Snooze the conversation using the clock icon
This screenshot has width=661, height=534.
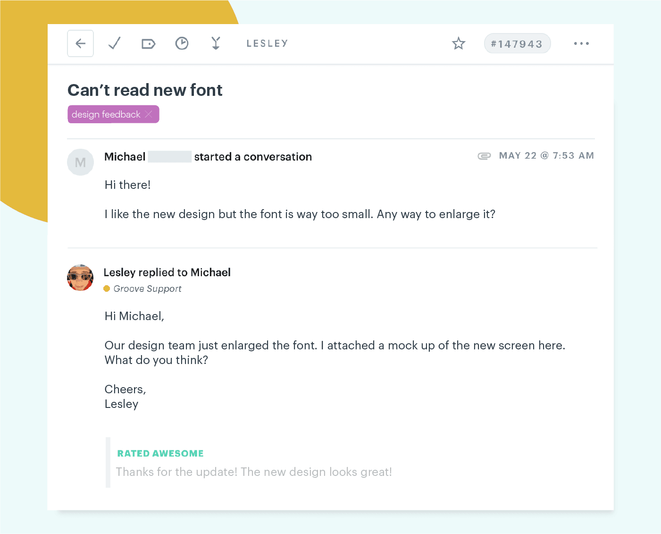coord(182,43)
